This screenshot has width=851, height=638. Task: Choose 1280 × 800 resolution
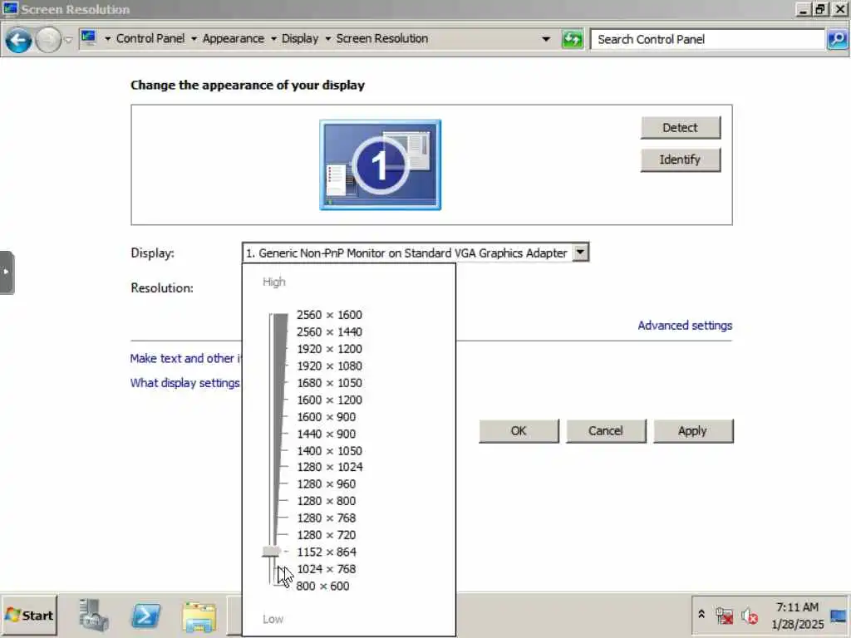(x=326, y=501)
